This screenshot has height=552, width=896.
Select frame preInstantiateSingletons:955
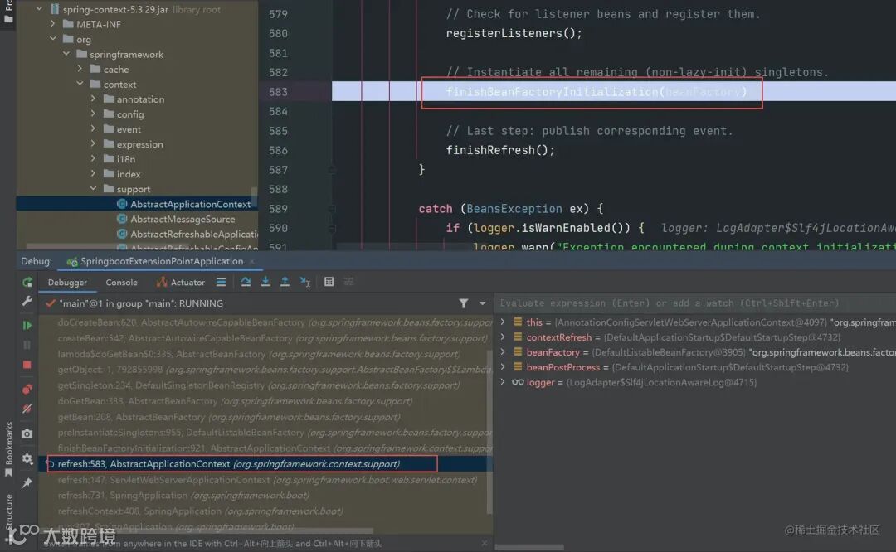click(275, 433)
